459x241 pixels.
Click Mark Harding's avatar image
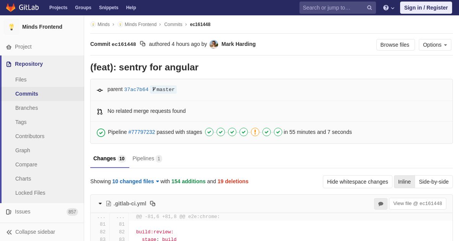pos(214,44)
